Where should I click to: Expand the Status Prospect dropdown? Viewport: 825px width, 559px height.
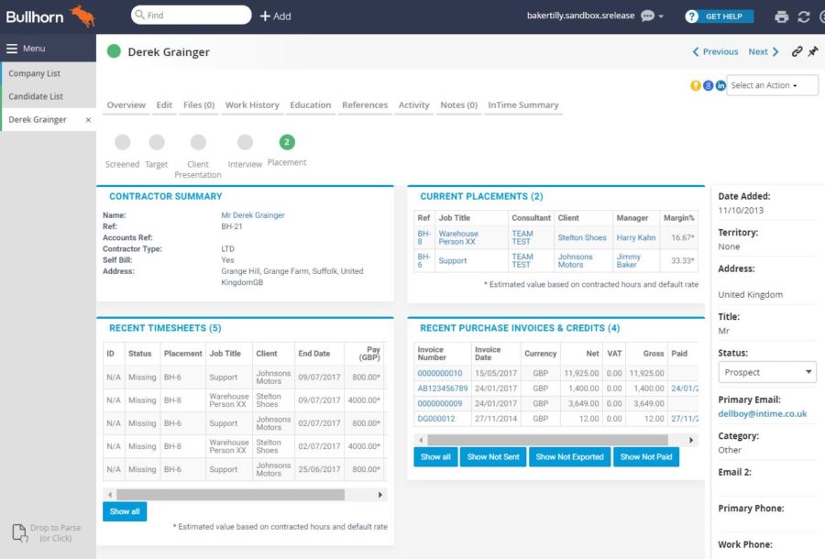coord(766,372)
